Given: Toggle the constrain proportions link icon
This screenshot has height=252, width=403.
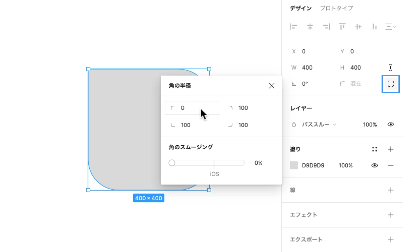Looking at the screenshot, I should coord(391,68).
